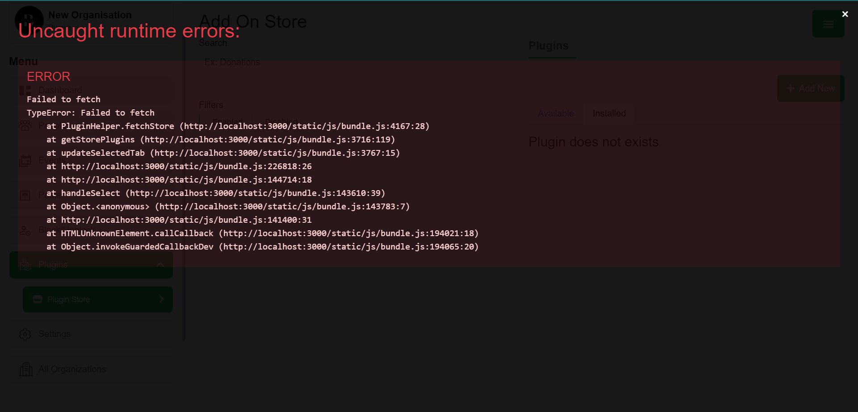The width and height of the screenshot is (858, 412).
Task: Select the Dashboard icon in the sidebar
Action: (25, 90)
